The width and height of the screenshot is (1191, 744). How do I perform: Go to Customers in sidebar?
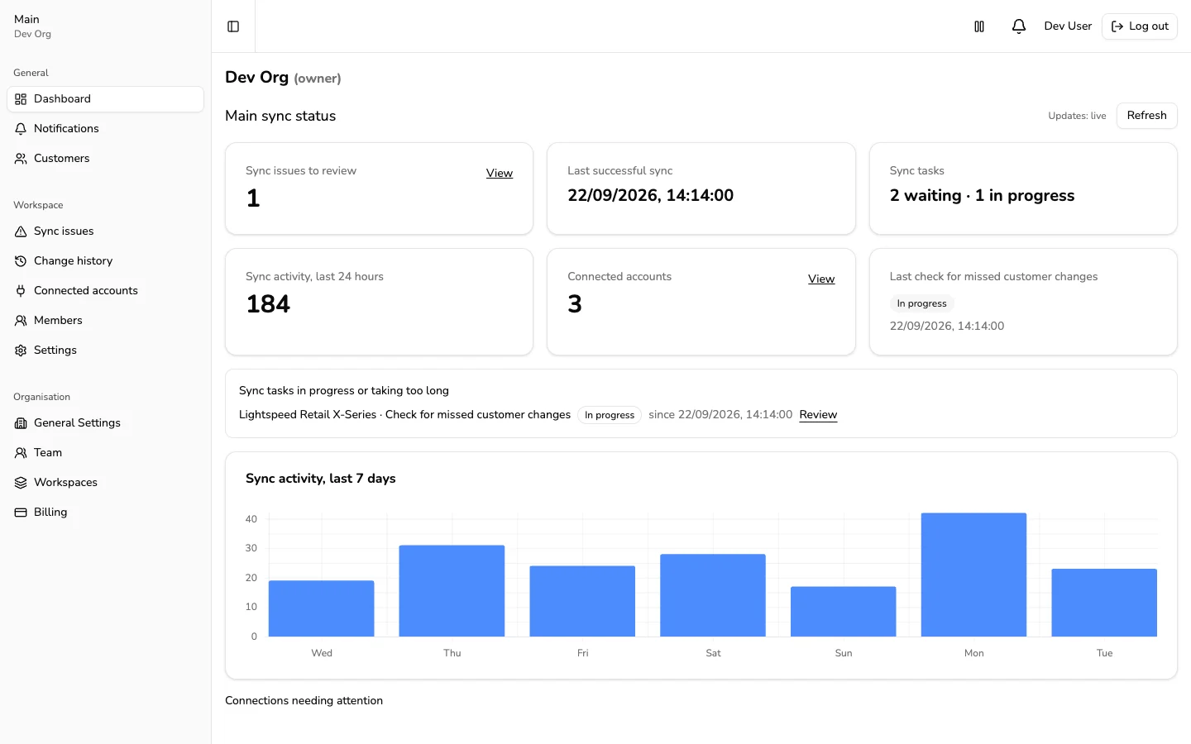click(x=105, y=159)
